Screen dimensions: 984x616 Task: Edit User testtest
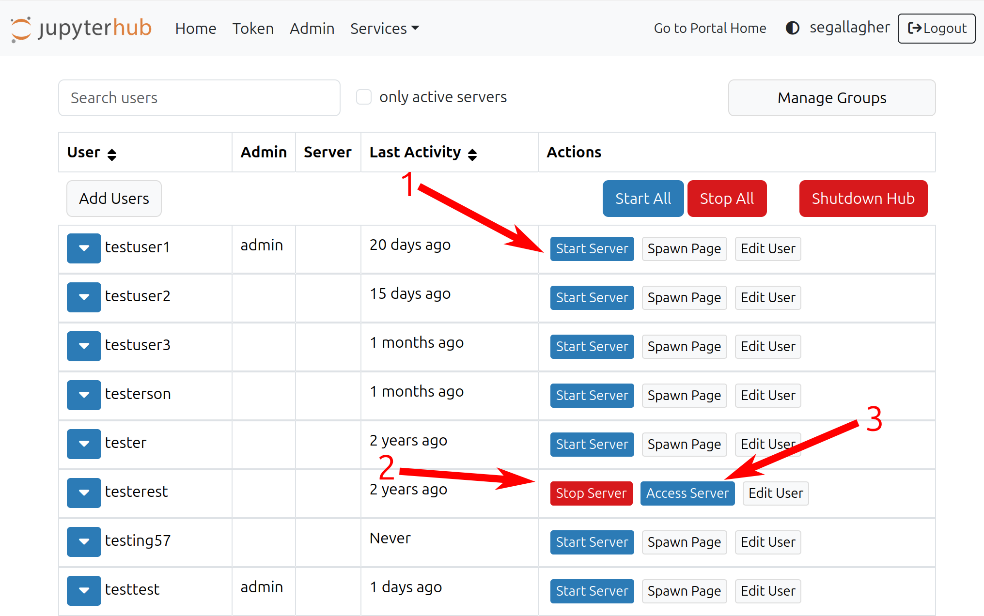coord(768,591)
